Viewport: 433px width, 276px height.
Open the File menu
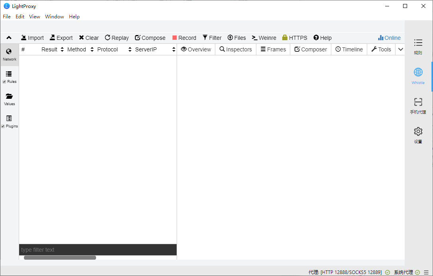tap(7, 17)
